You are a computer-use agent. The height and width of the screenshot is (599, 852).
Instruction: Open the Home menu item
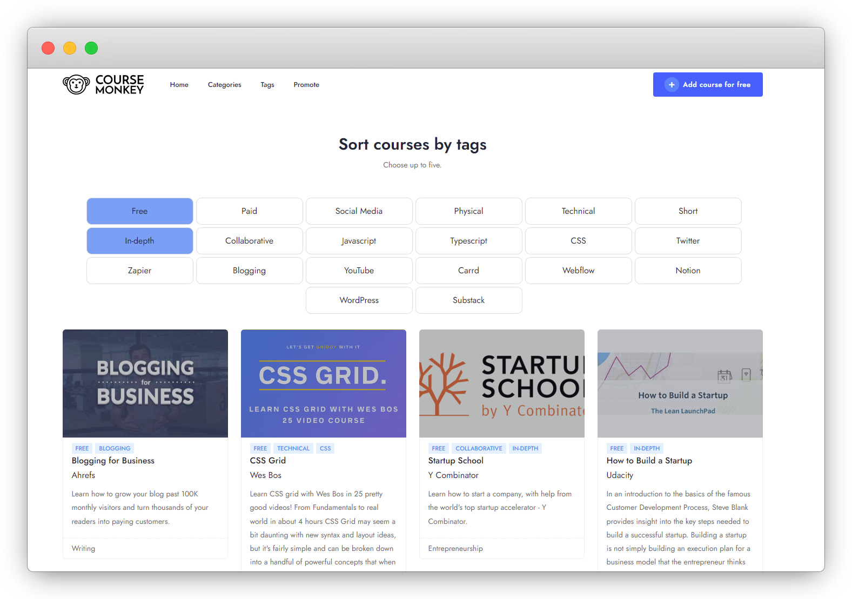179,85
